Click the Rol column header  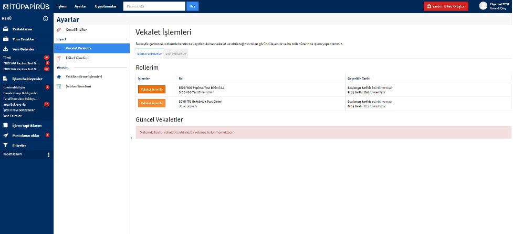pos(181,79)
